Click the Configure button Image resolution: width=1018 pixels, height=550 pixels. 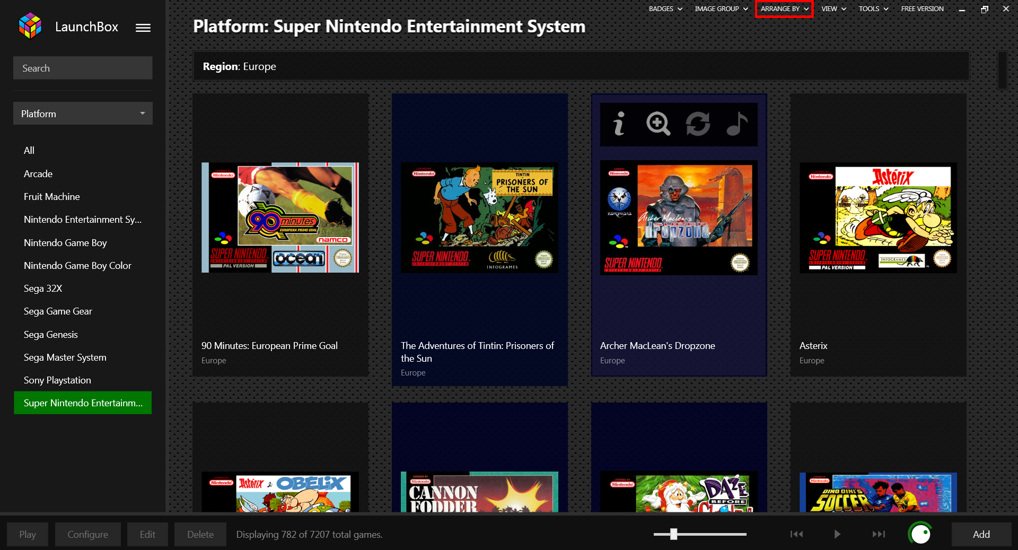point(87,534)
